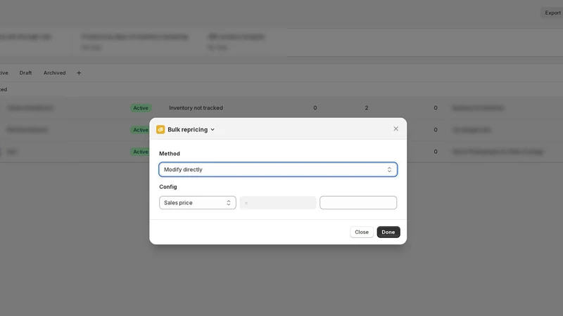This screenshot has height=316, width=563.
Task: Add a new view with plus icon
Action: coord(79,73)
